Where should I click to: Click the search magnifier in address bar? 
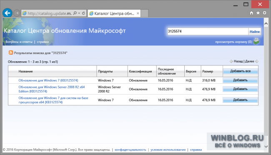(x=75, y=13)
